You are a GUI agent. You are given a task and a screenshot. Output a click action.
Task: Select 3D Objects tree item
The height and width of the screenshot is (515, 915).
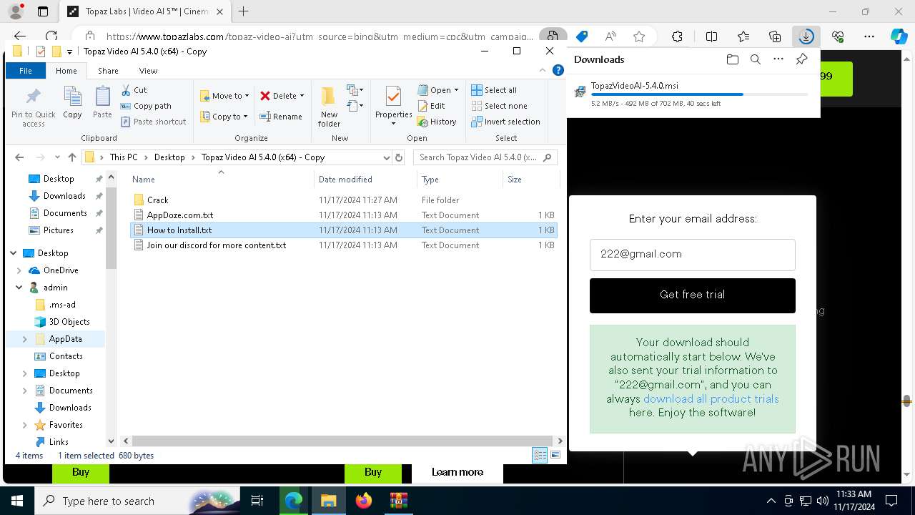pyautogui.click(x=69, y=322)
